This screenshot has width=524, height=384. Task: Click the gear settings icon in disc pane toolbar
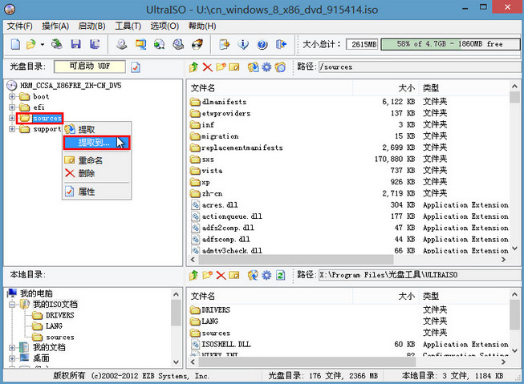(x=266, y=67)
